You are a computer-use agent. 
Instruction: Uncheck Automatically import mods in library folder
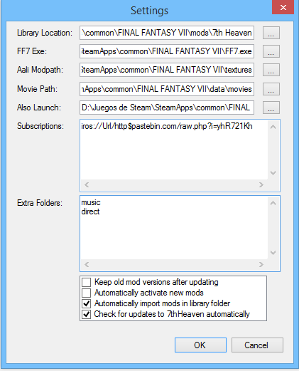point(87,303)
